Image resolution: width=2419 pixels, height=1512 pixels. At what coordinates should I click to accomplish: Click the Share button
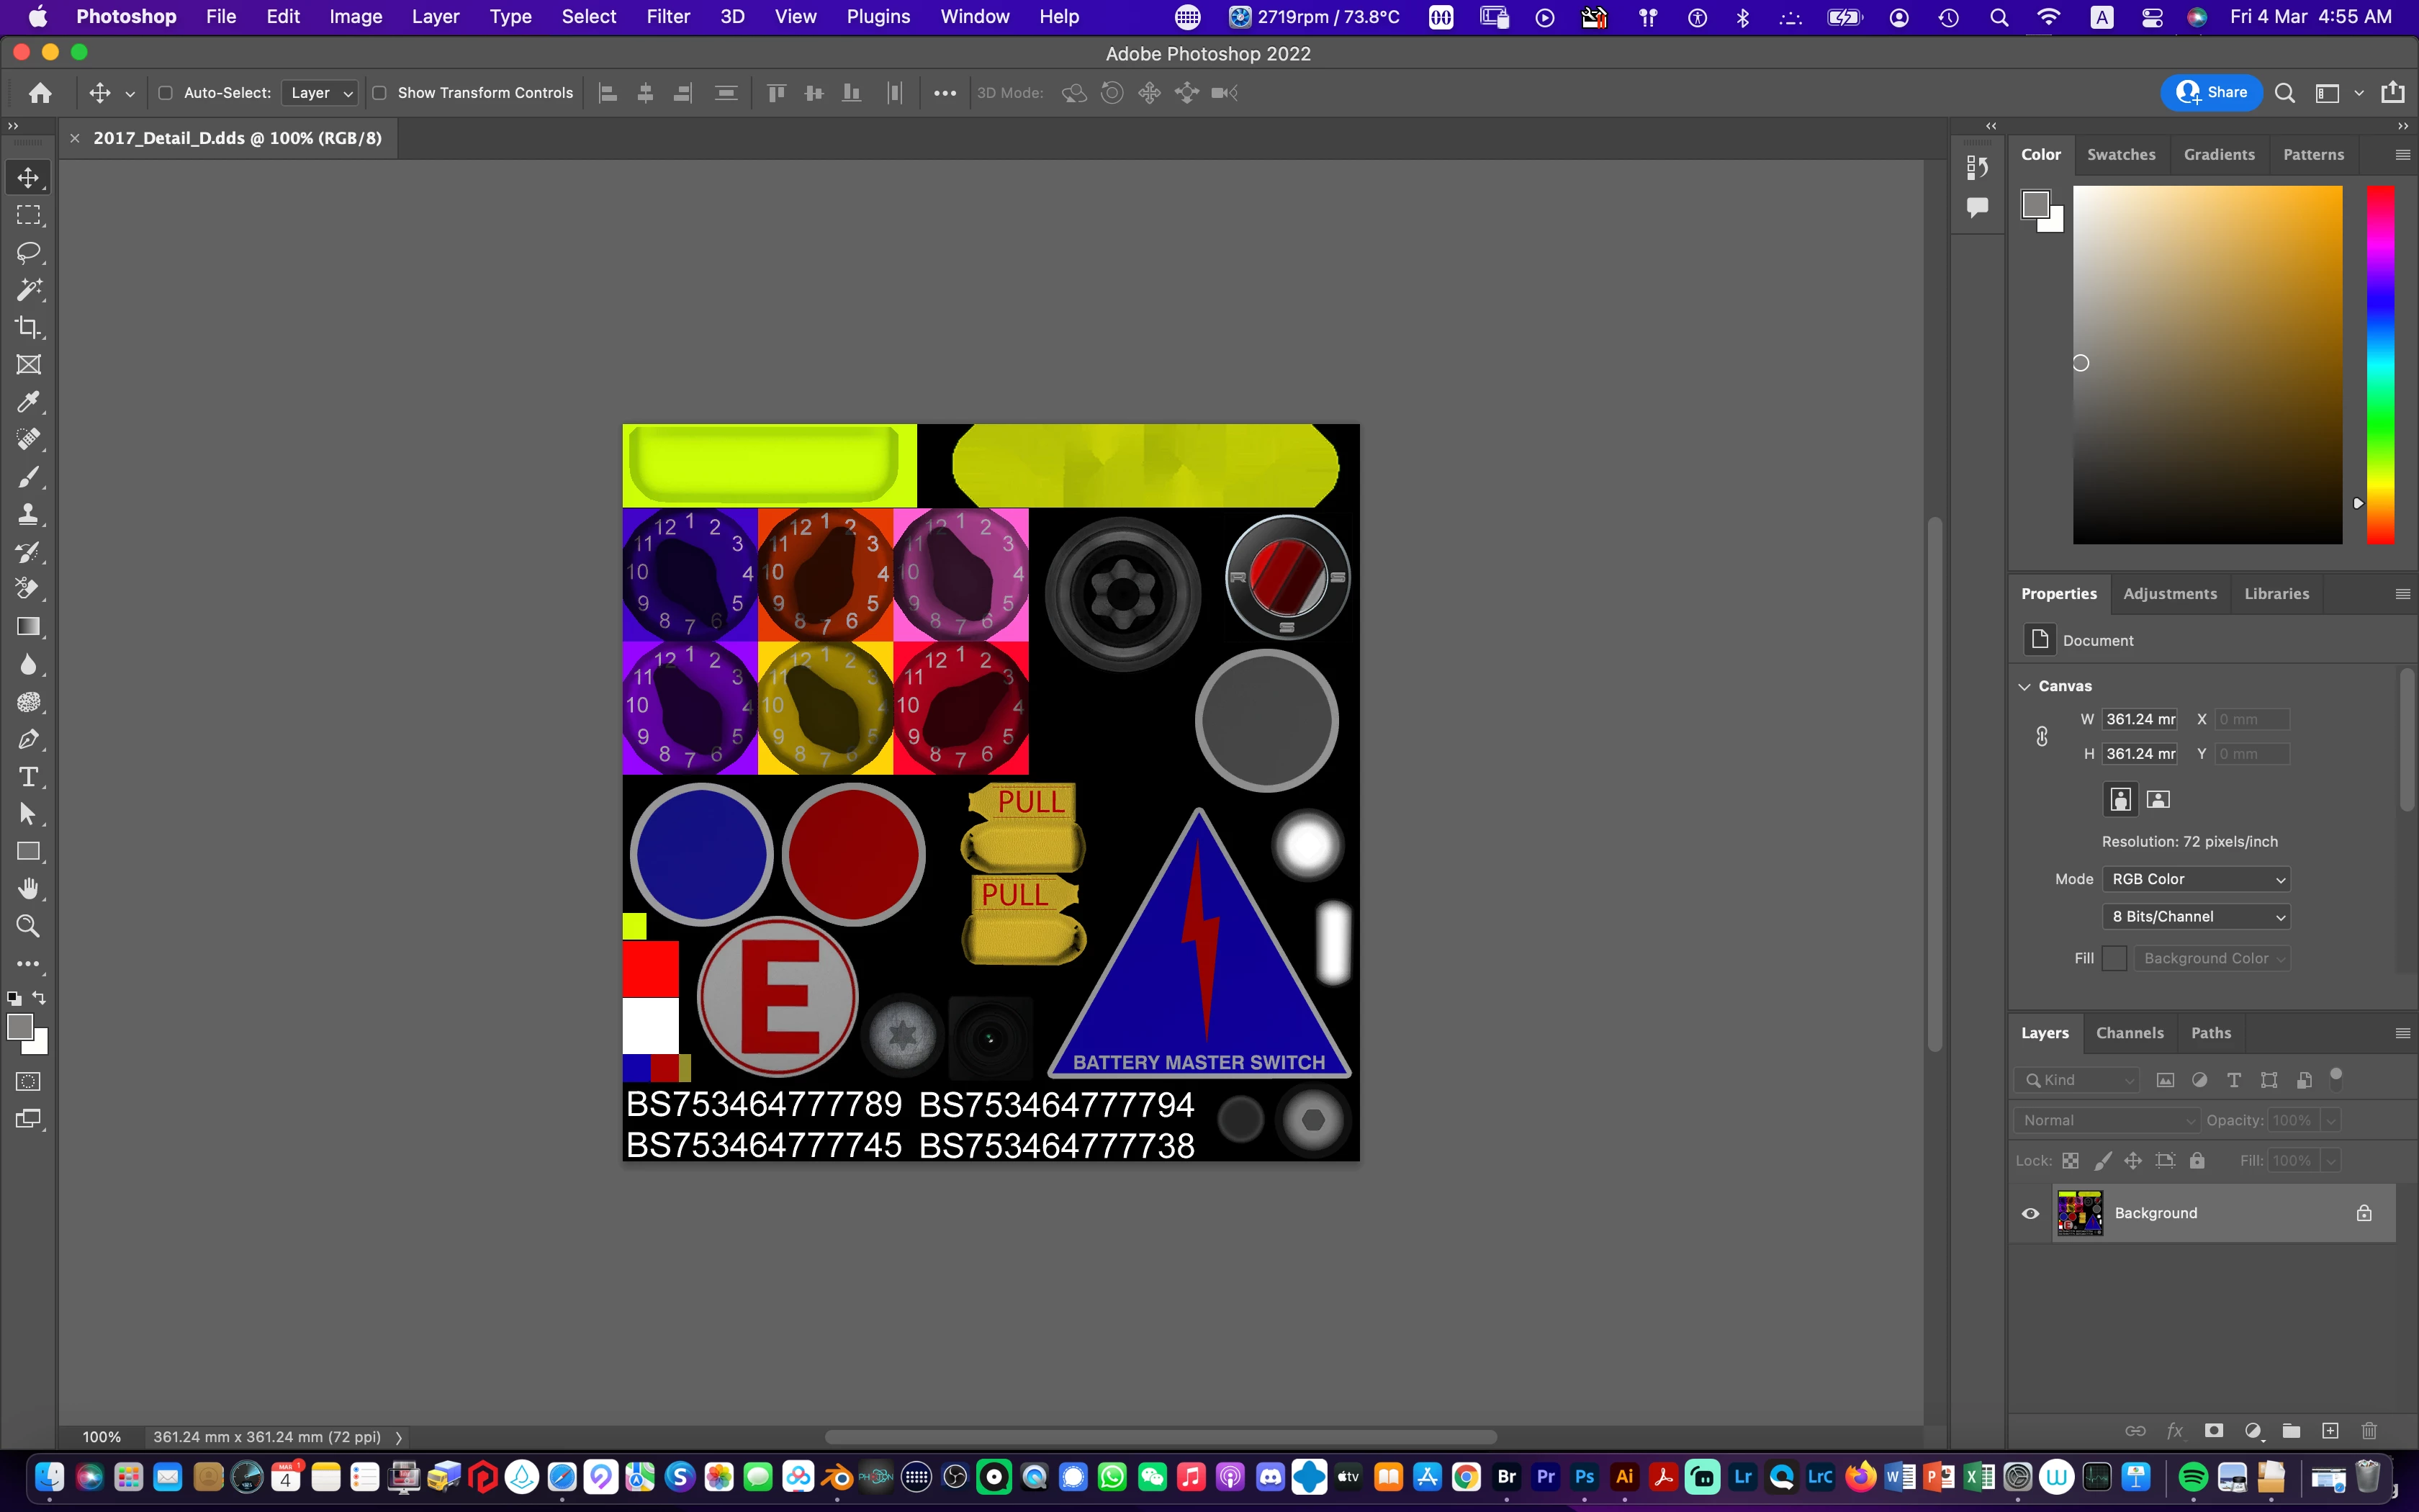[x=2212, y=92]
